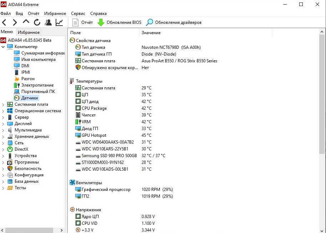Click the Температуры thermometer group icon

(x=72, y=81)
